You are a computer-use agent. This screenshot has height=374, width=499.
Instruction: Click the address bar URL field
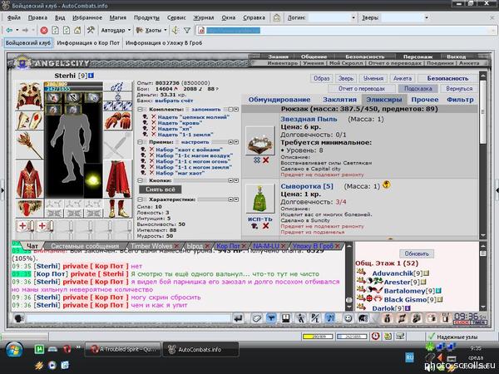346,31
